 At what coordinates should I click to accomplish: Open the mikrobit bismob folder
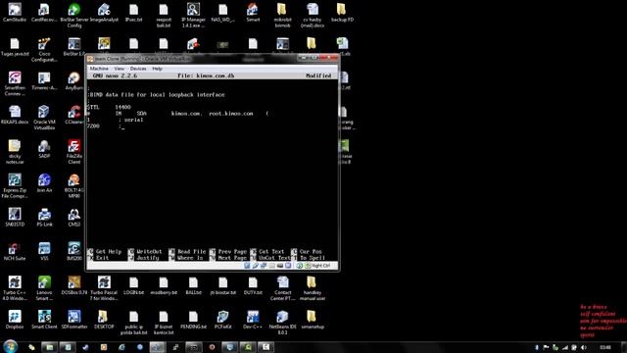coord(282,16)
